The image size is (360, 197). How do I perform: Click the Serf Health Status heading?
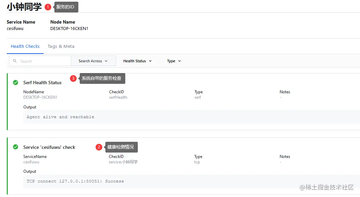pos(42,83)
